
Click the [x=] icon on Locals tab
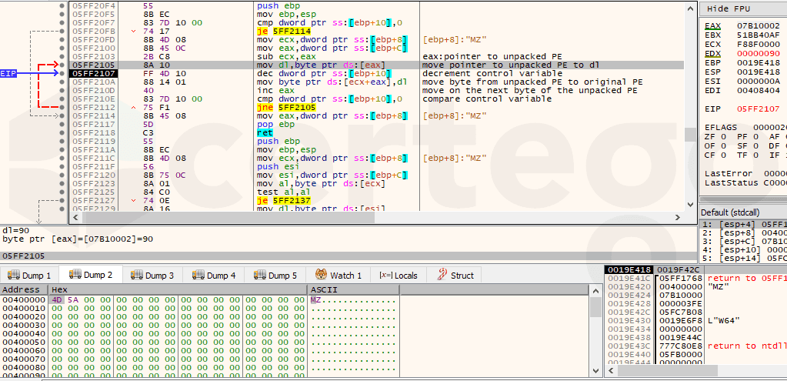pyautogui.click(x=385, y=276)
